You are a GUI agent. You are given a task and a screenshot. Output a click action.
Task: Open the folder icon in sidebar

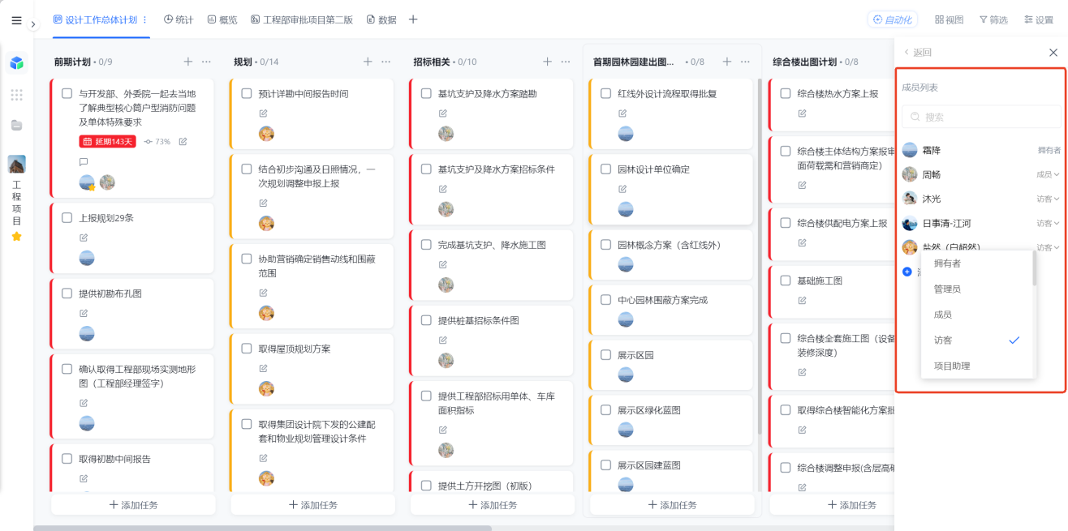point(16,125)
